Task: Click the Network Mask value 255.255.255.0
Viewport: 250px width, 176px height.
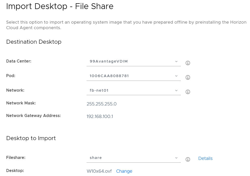Action: (x=101, y=104)
